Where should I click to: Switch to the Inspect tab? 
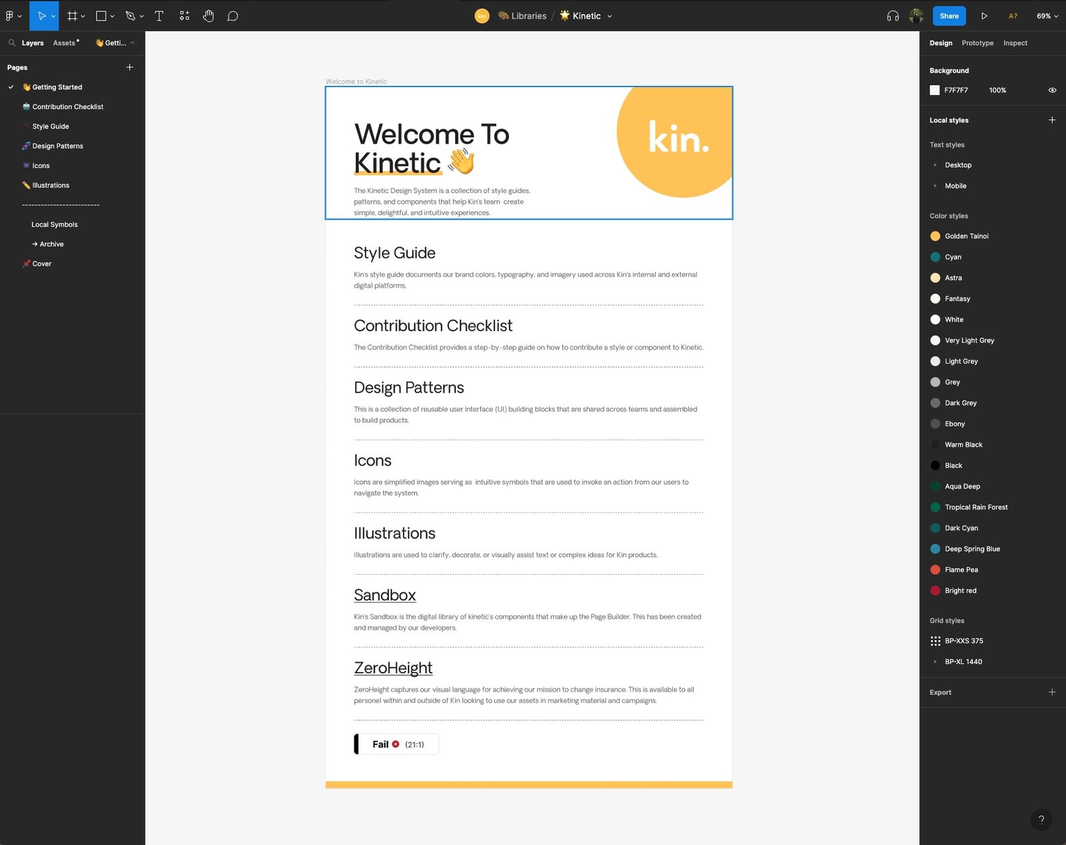click(1015, 43)
